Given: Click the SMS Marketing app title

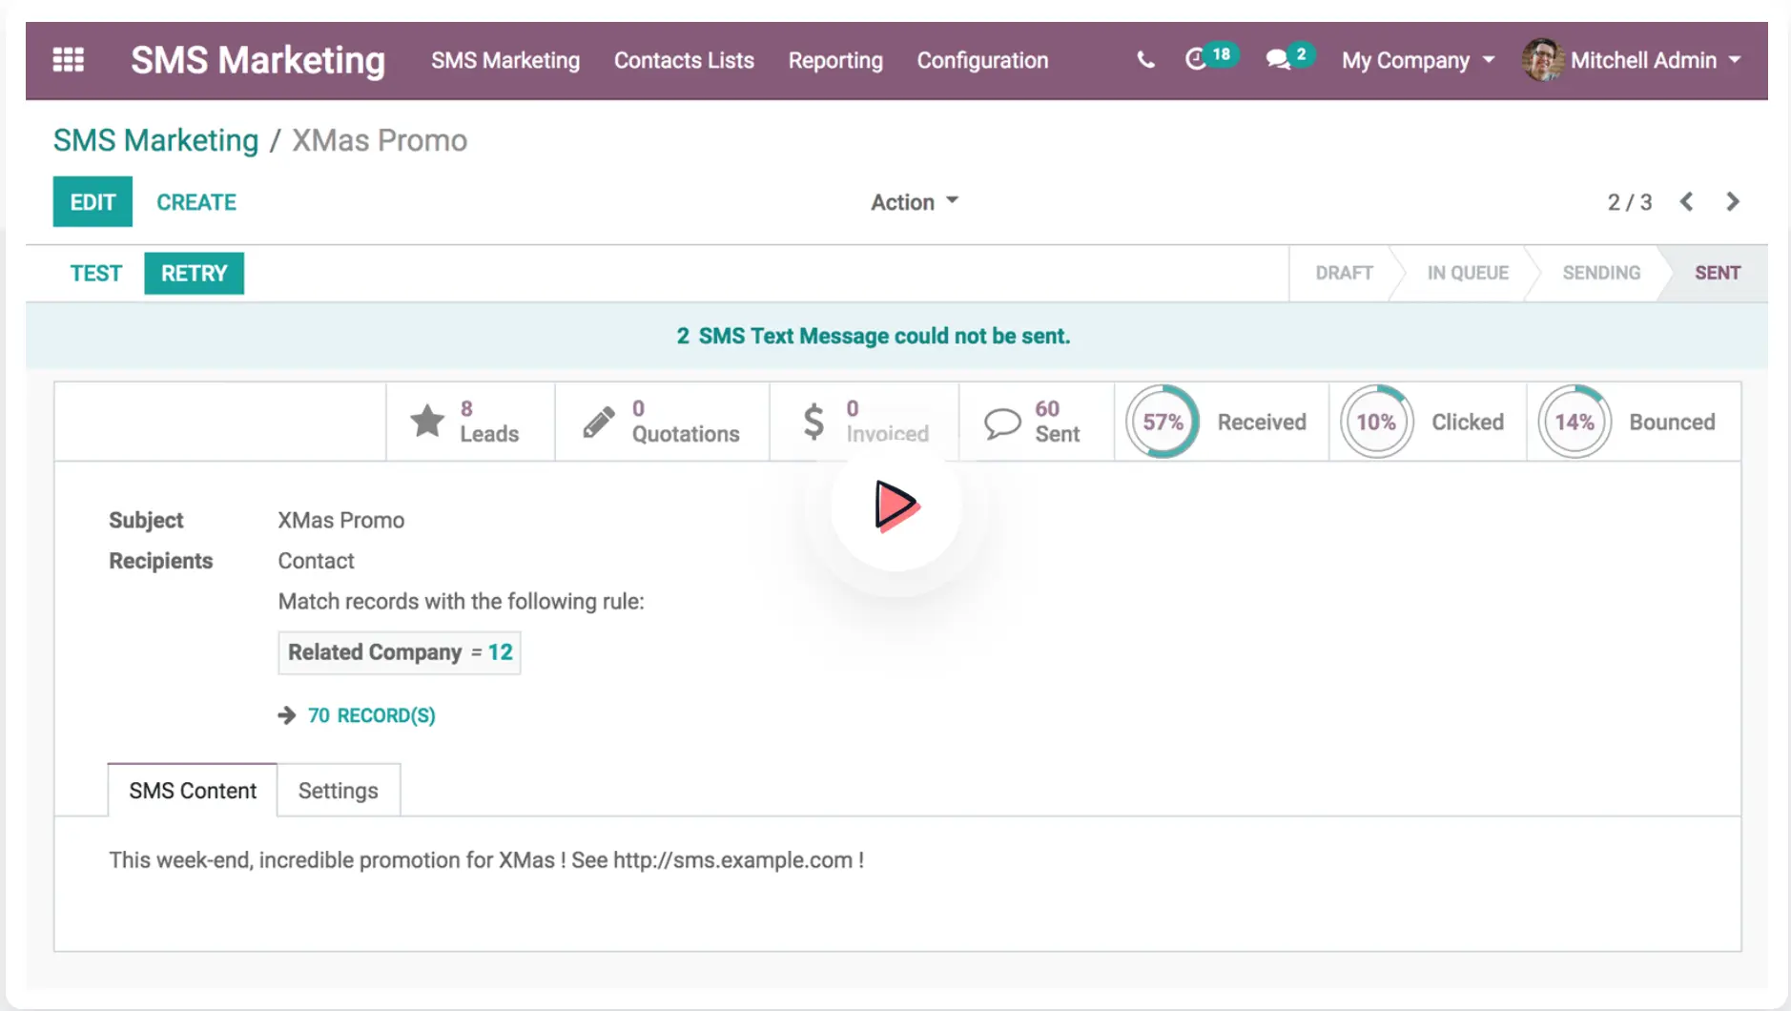Looking at the screenshot, I should 257,60.
